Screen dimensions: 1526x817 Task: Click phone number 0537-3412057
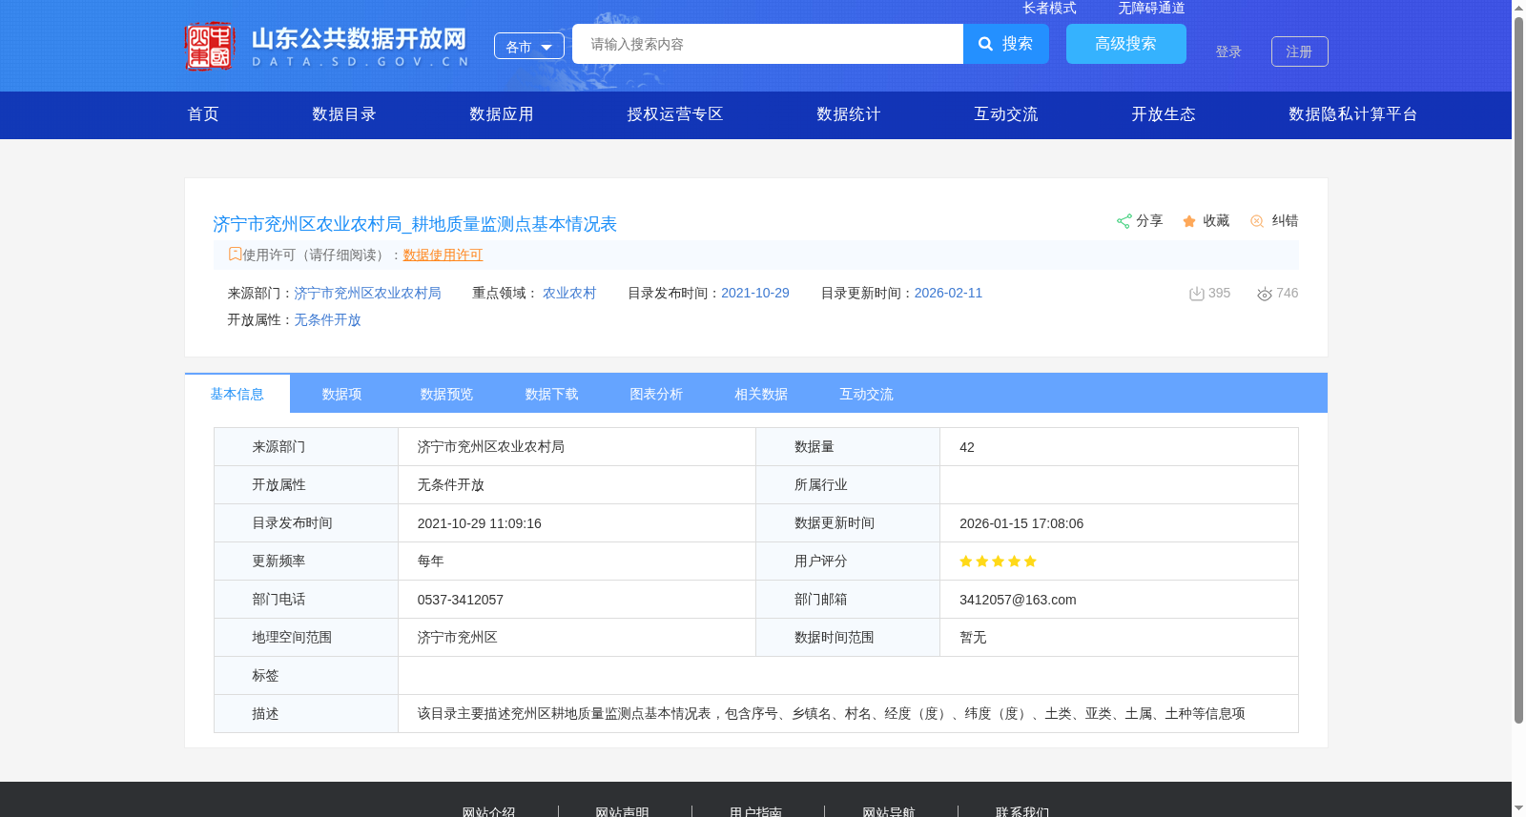pyautogui.click(x=461, y=600)
